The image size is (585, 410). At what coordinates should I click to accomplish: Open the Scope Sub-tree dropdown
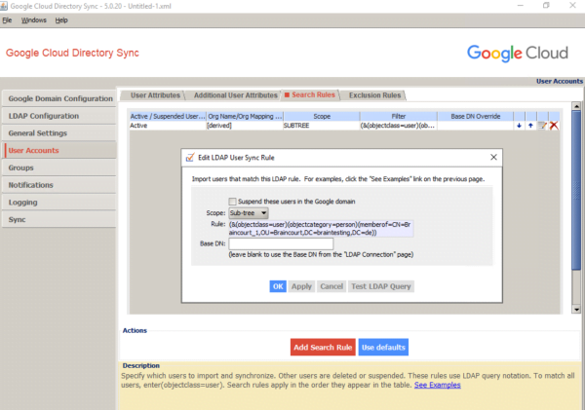(249, 213)
